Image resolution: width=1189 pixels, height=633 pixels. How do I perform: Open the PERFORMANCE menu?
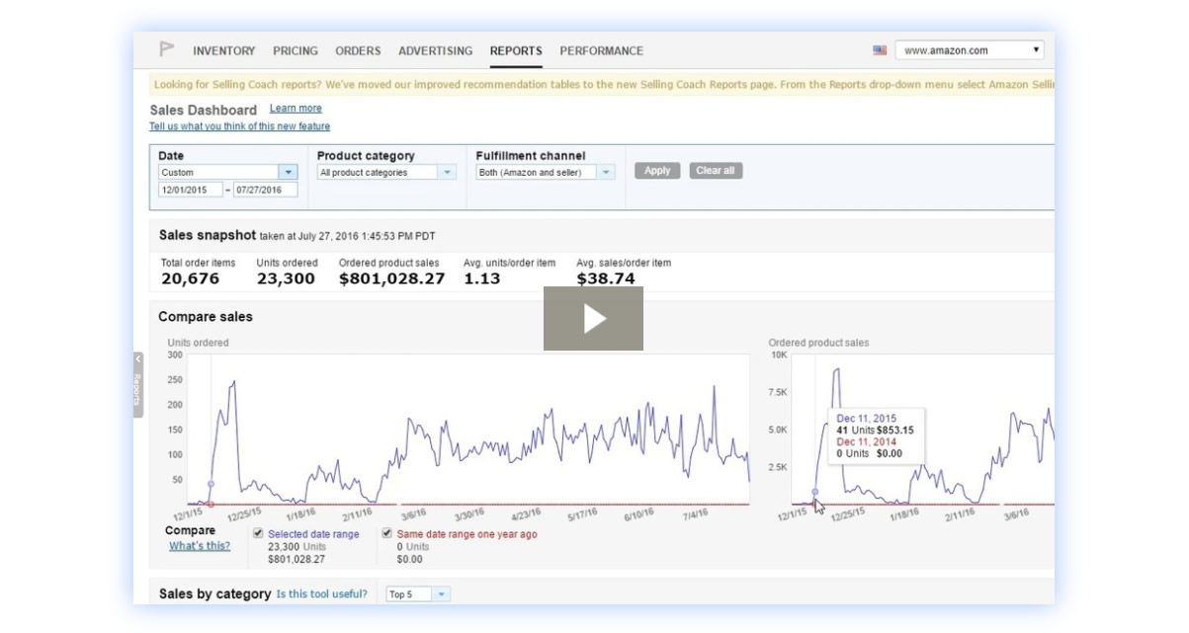pos(601,50)
